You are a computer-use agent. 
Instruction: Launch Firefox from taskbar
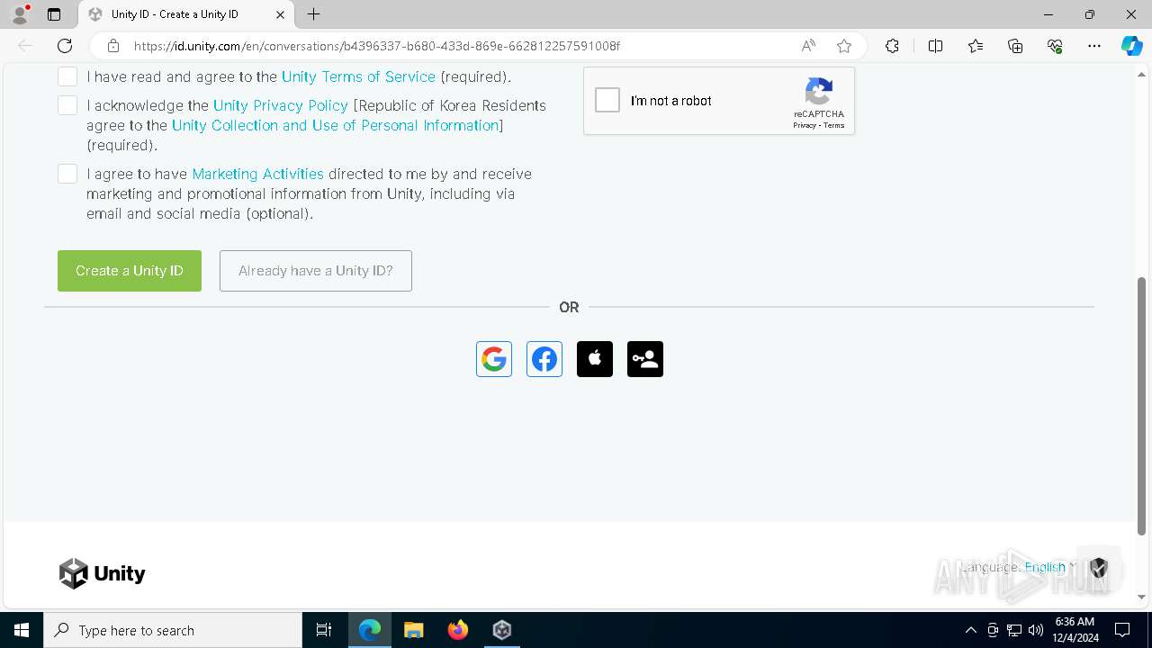[458, 630]
